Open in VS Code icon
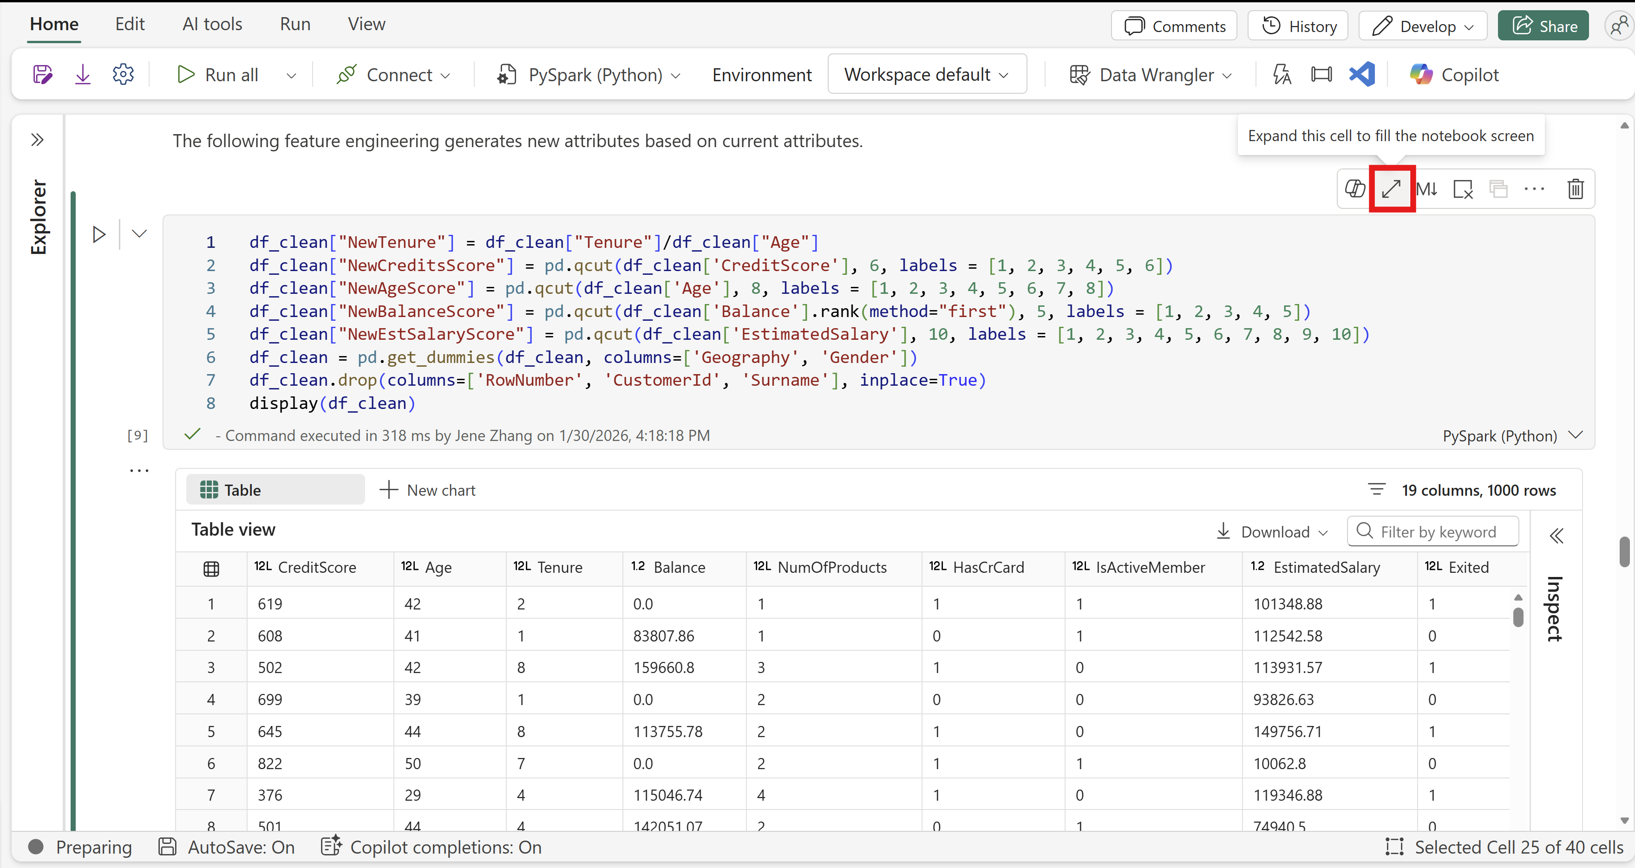This screenshot has width=1635, height=868. 1362,75
